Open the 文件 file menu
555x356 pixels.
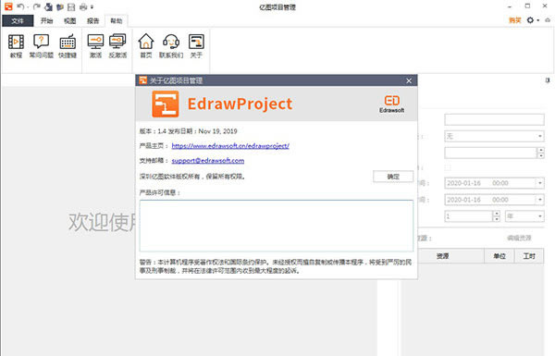(x=18, y=21)
